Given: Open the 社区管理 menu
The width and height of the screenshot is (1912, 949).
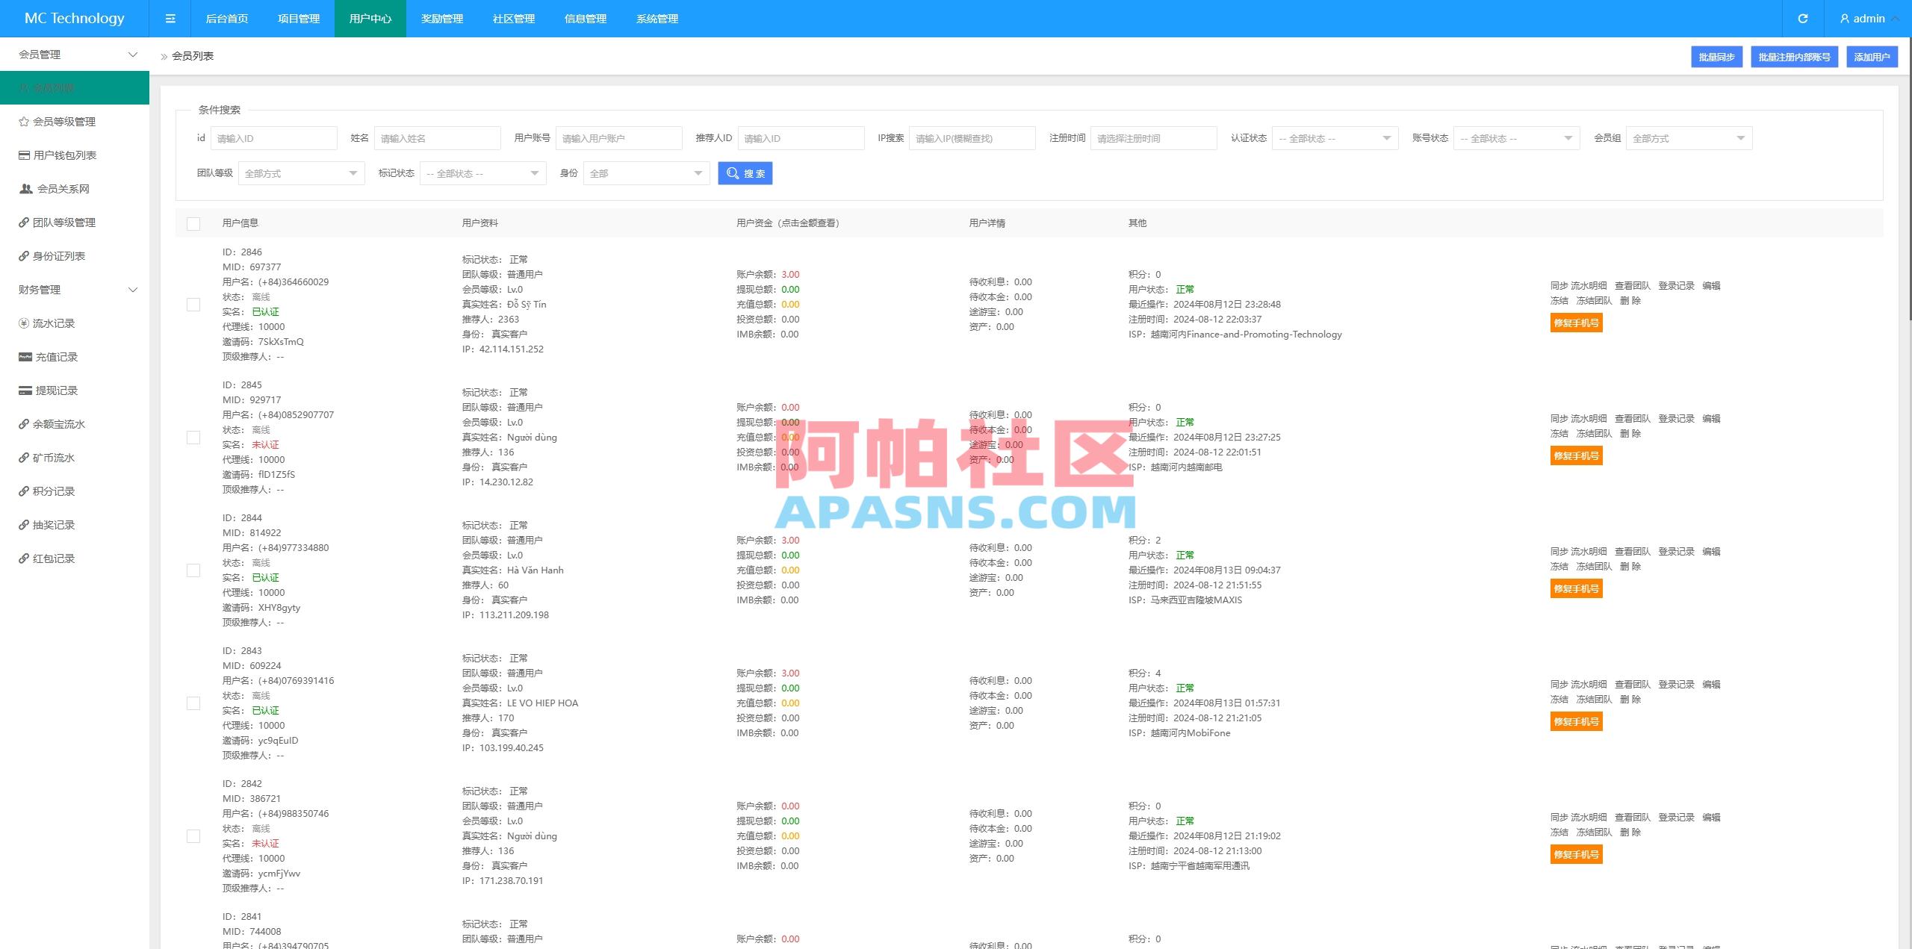Looking at the screenshot, I should click(512, 19).
